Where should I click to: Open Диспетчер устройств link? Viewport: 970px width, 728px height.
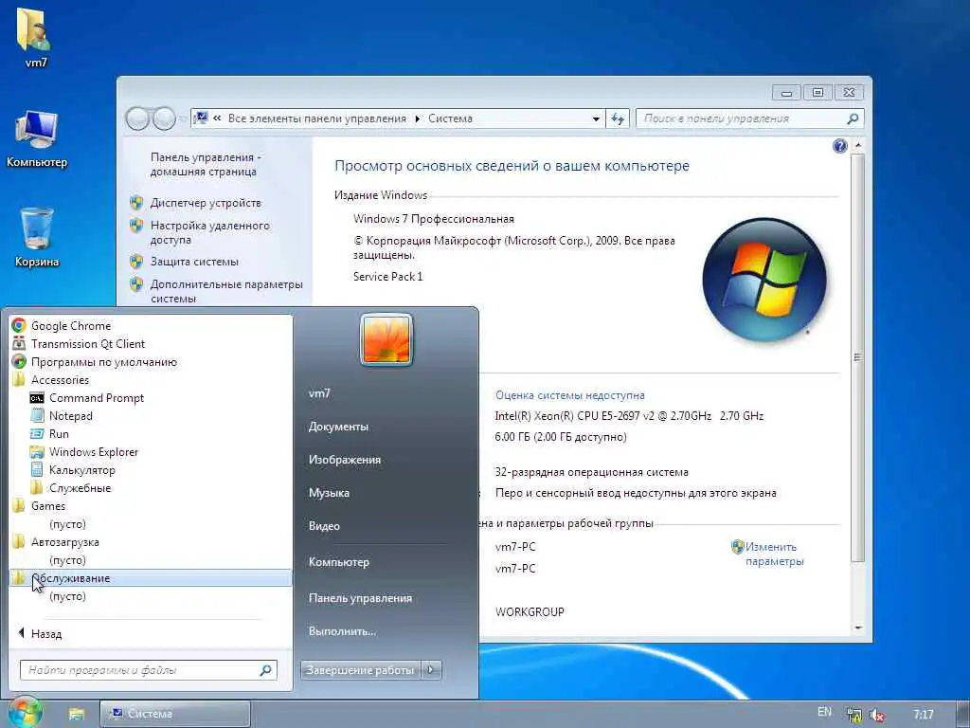[x=206, y=203]
